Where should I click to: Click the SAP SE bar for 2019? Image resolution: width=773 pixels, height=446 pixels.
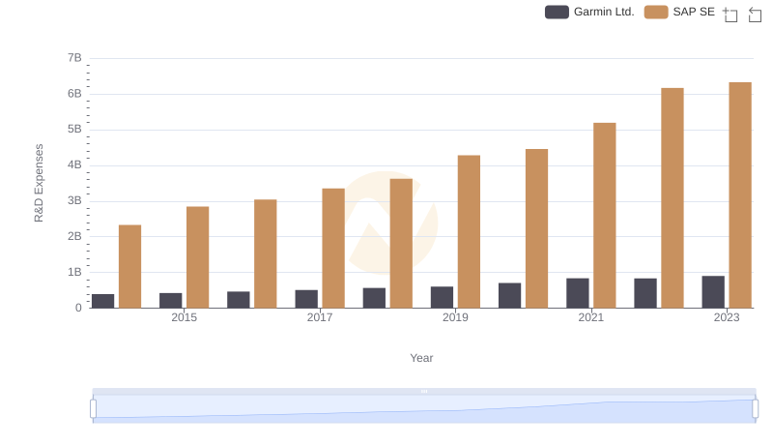(469, 232)
